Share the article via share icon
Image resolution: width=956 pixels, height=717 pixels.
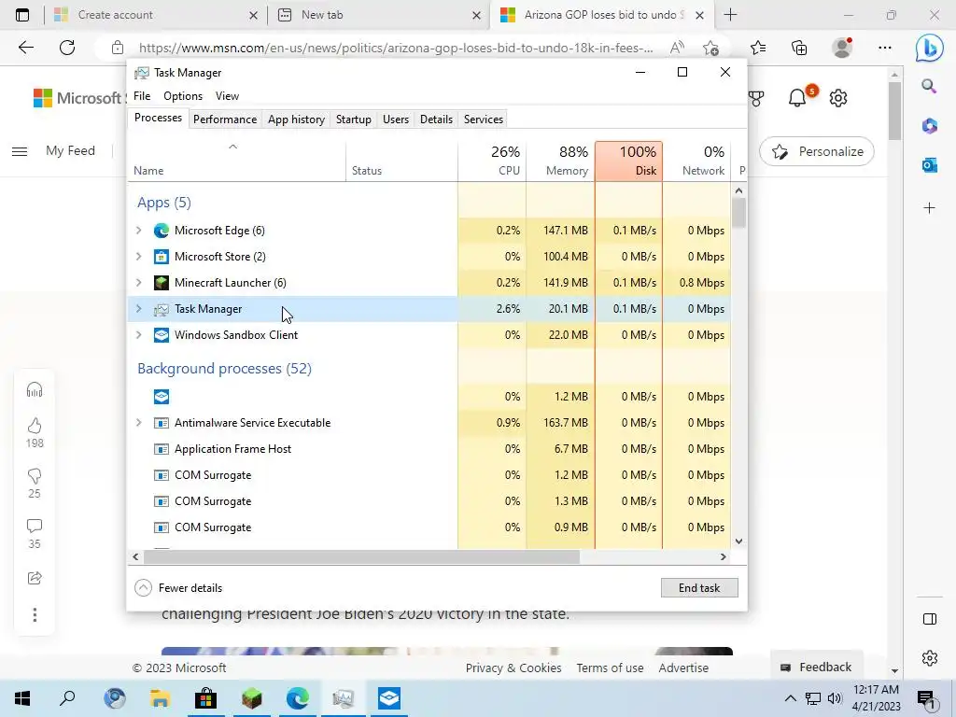35,577
